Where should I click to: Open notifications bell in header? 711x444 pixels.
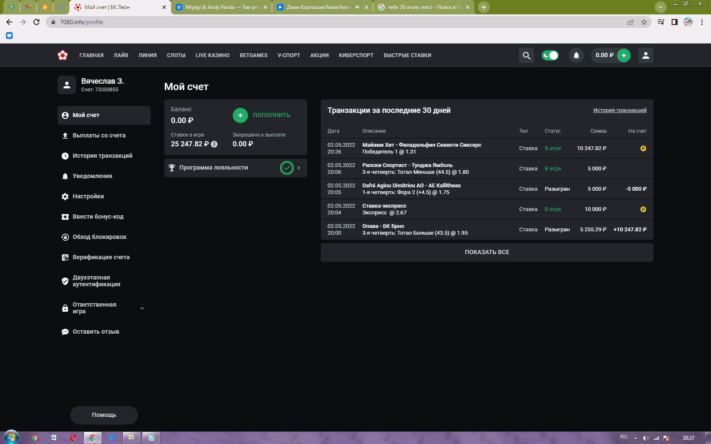(x=576, y=55)
